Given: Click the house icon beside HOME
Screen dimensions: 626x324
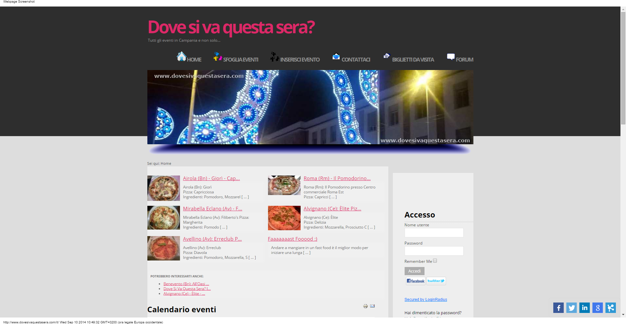Looking at the screenshot, I should (181, 56).
